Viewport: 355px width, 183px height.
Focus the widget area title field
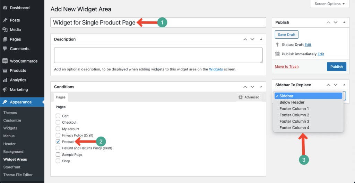pyautogui.click(x=158, y=22)
